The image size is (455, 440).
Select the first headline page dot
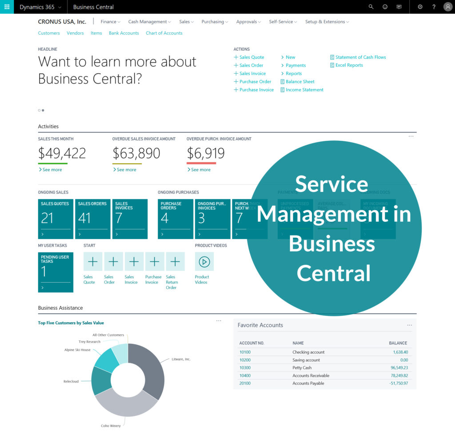click(x=39, y=110)
